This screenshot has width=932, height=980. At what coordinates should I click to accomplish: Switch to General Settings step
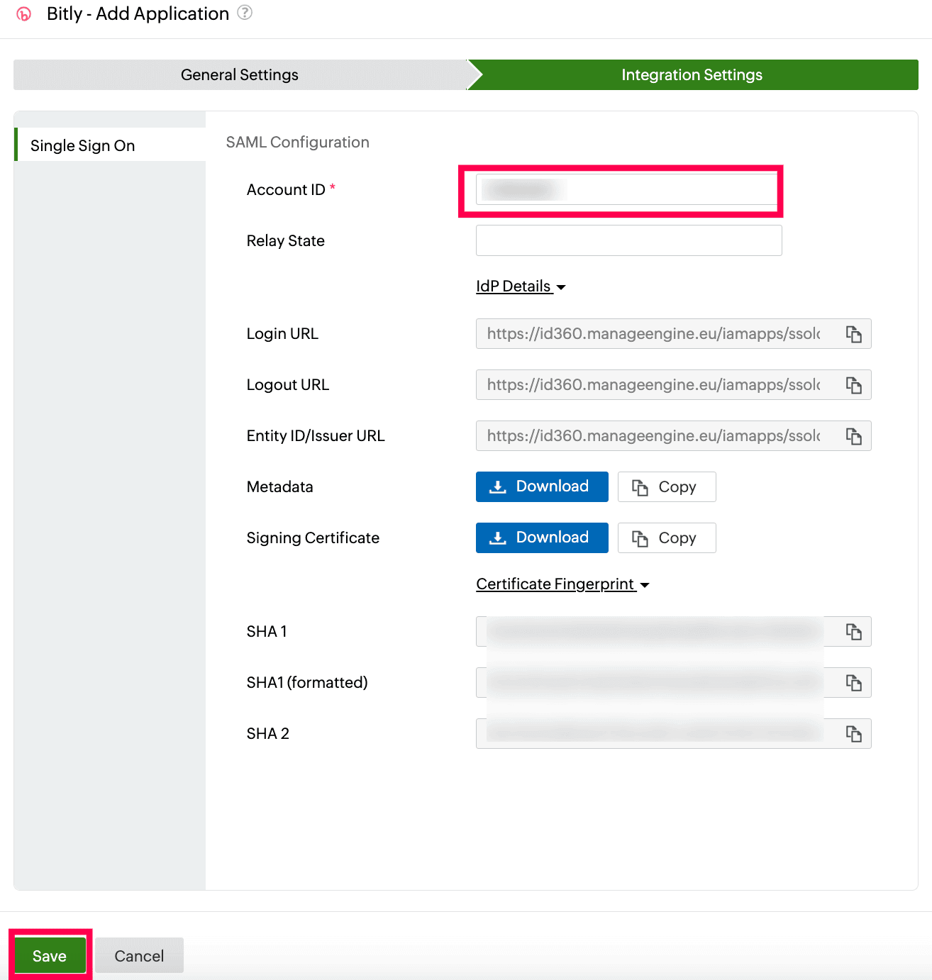coord(240,75)
